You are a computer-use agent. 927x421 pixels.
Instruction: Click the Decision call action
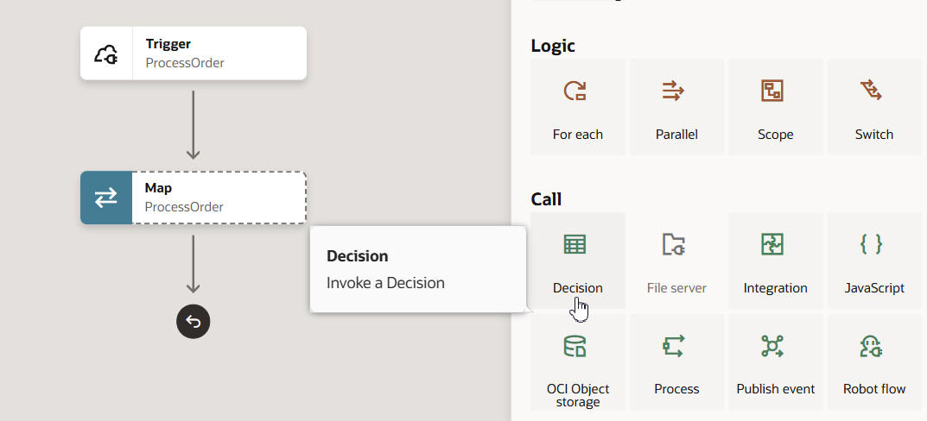pos(577,261)
